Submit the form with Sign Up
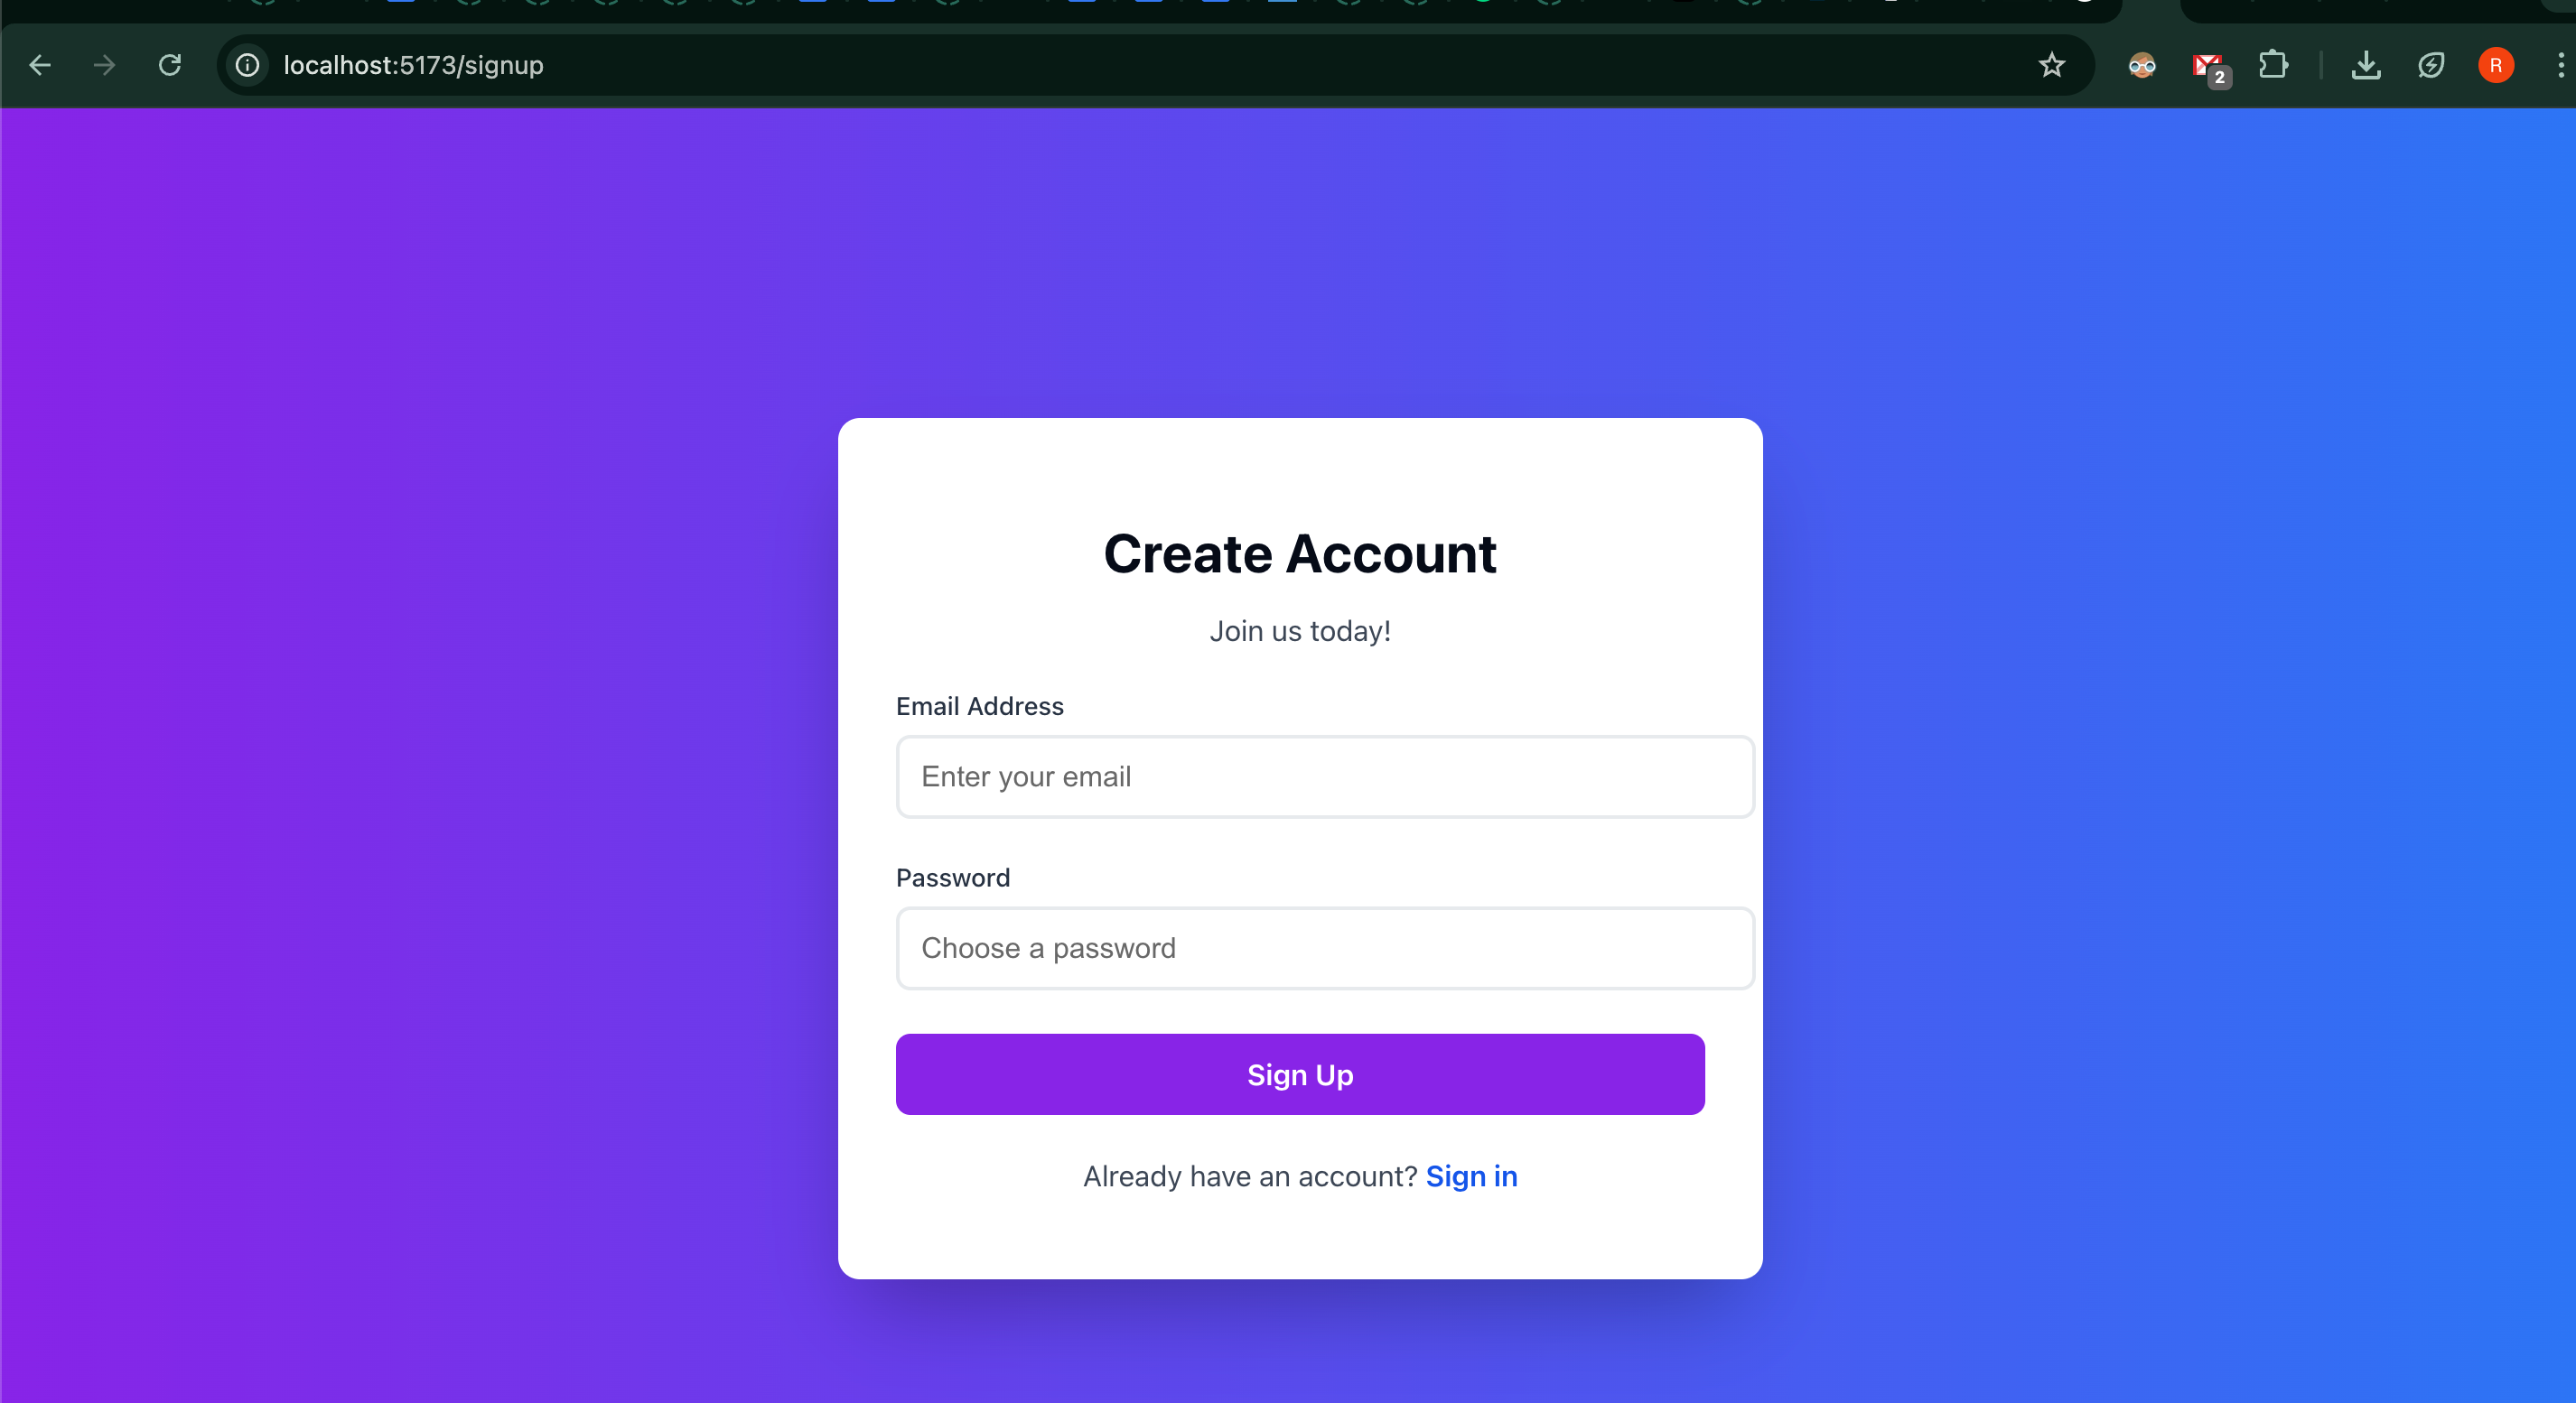 tap(1300, 1075)
